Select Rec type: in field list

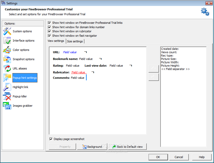click(167, 56)
